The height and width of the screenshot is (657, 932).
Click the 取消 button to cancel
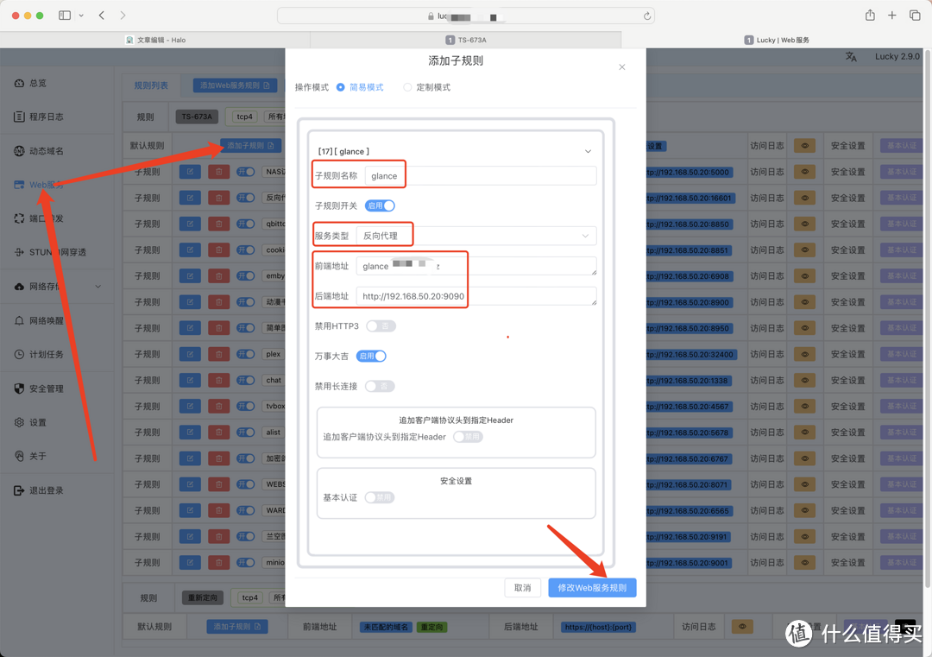(x=522, y=587)
